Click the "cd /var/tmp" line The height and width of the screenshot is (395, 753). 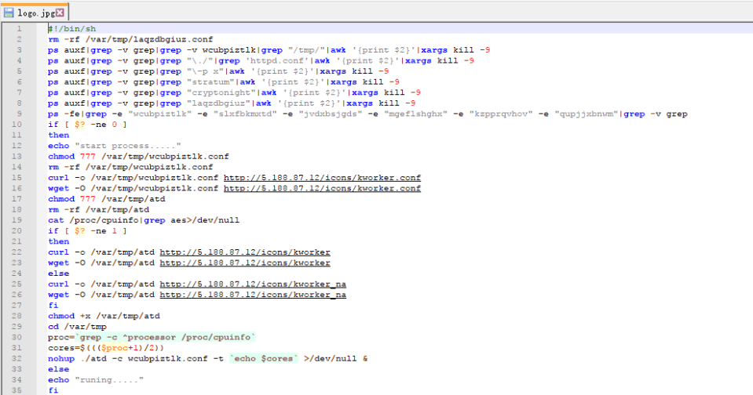77,327
